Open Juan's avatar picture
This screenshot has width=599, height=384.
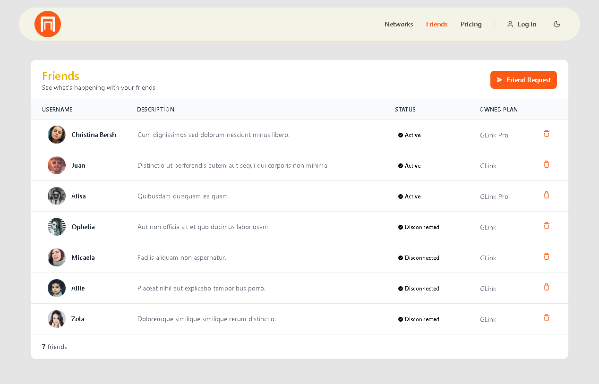pyautogui.click(x=57, y=165)
